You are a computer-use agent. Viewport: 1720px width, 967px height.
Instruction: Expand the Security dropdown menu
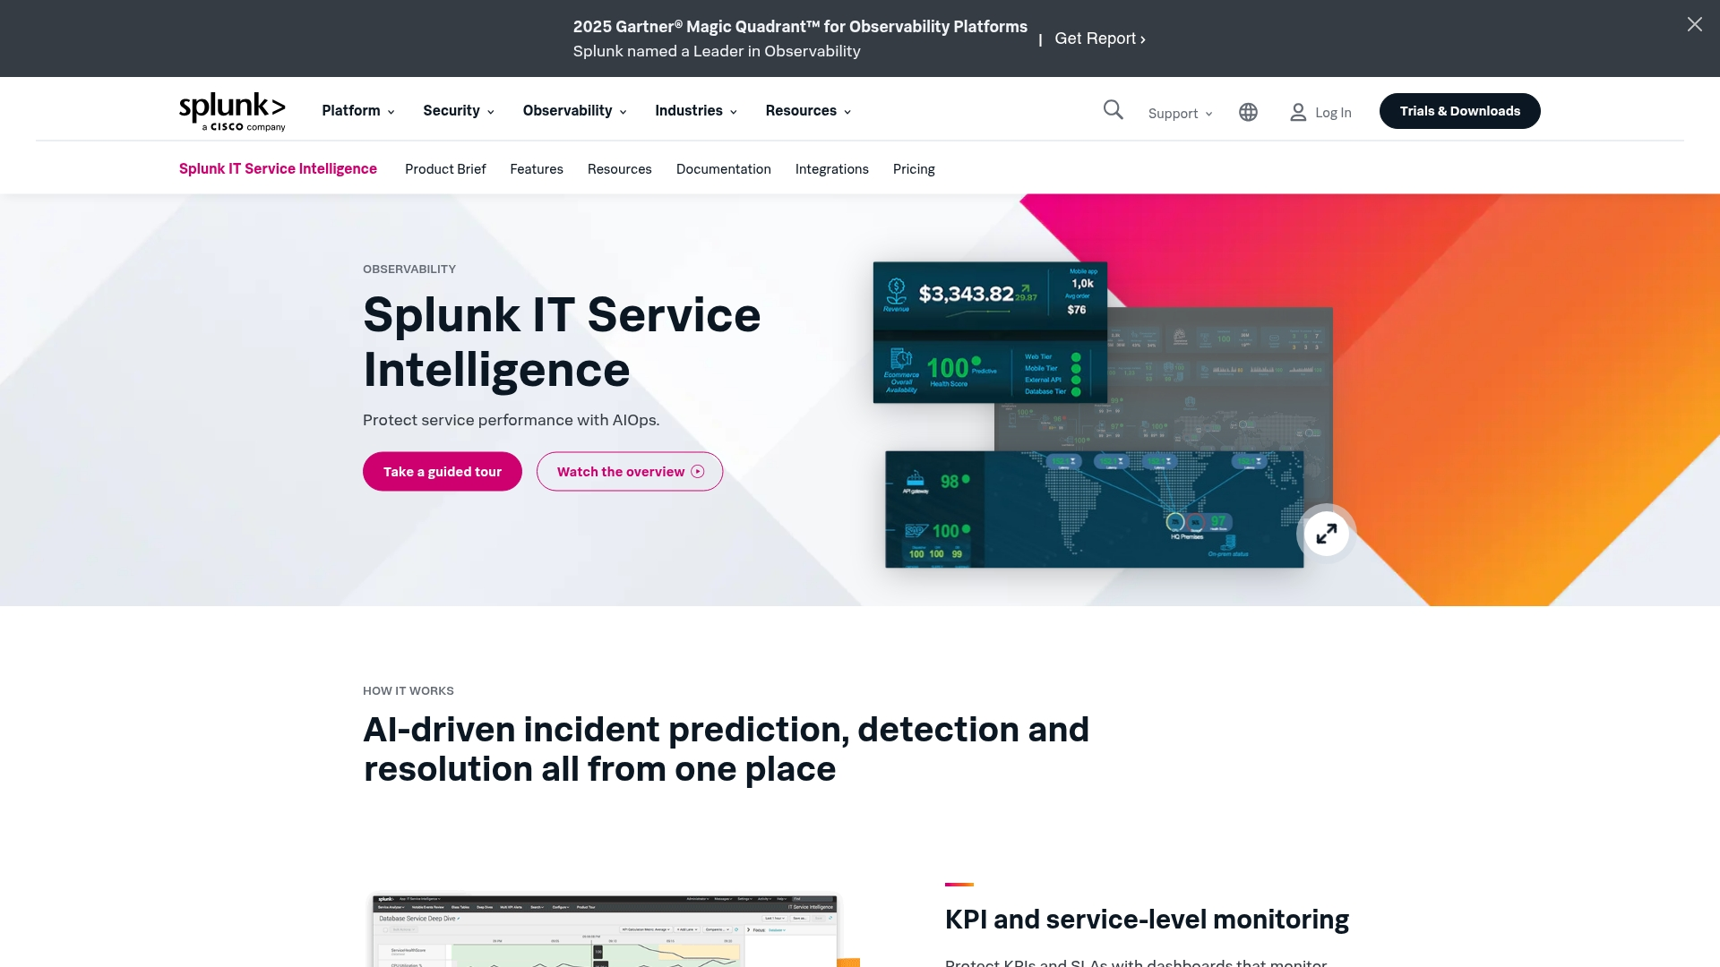458,111
